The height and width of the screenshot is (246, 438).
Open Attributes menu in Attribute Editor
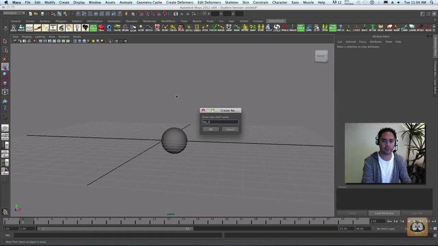pyautogui.click(x=375, y=41)
